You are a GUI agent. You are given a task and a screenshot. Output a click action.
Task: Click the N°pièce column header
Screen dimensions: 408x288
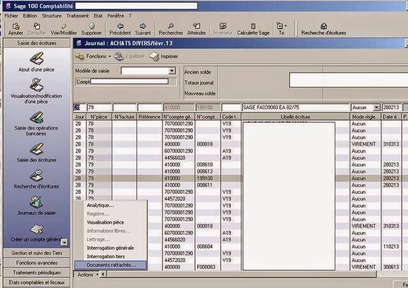(x=99, y=117)
